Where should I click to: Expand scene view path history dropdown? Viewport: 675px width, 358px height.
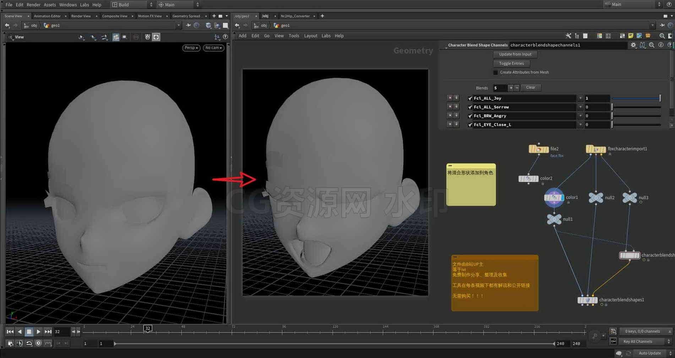coord(179,26)
